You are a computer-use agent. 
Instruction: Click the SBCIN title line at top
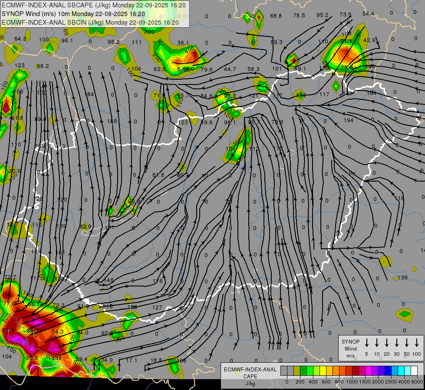coord(90,23)
